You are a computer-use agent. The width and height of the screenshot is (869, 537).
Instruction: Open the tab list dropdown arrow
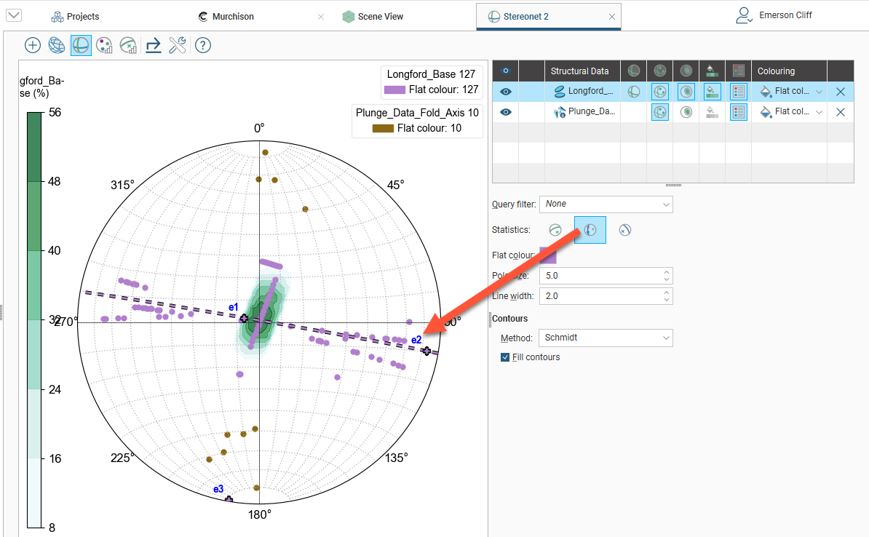point(14,15)
